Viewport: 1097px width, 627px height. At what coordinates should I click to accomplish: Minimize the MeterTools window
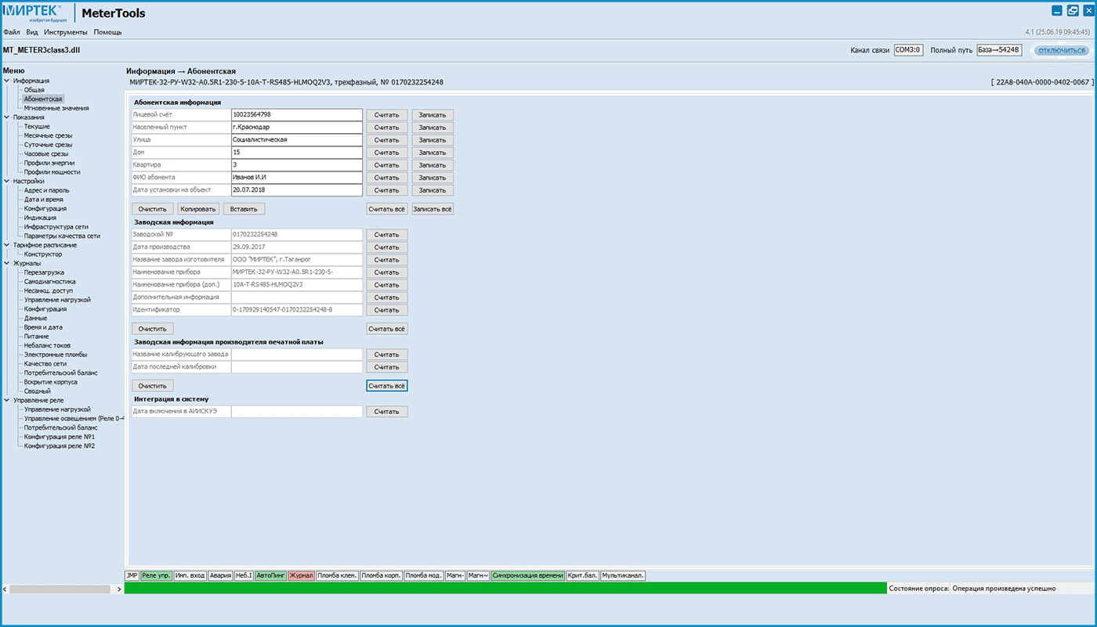(1056, 11)
